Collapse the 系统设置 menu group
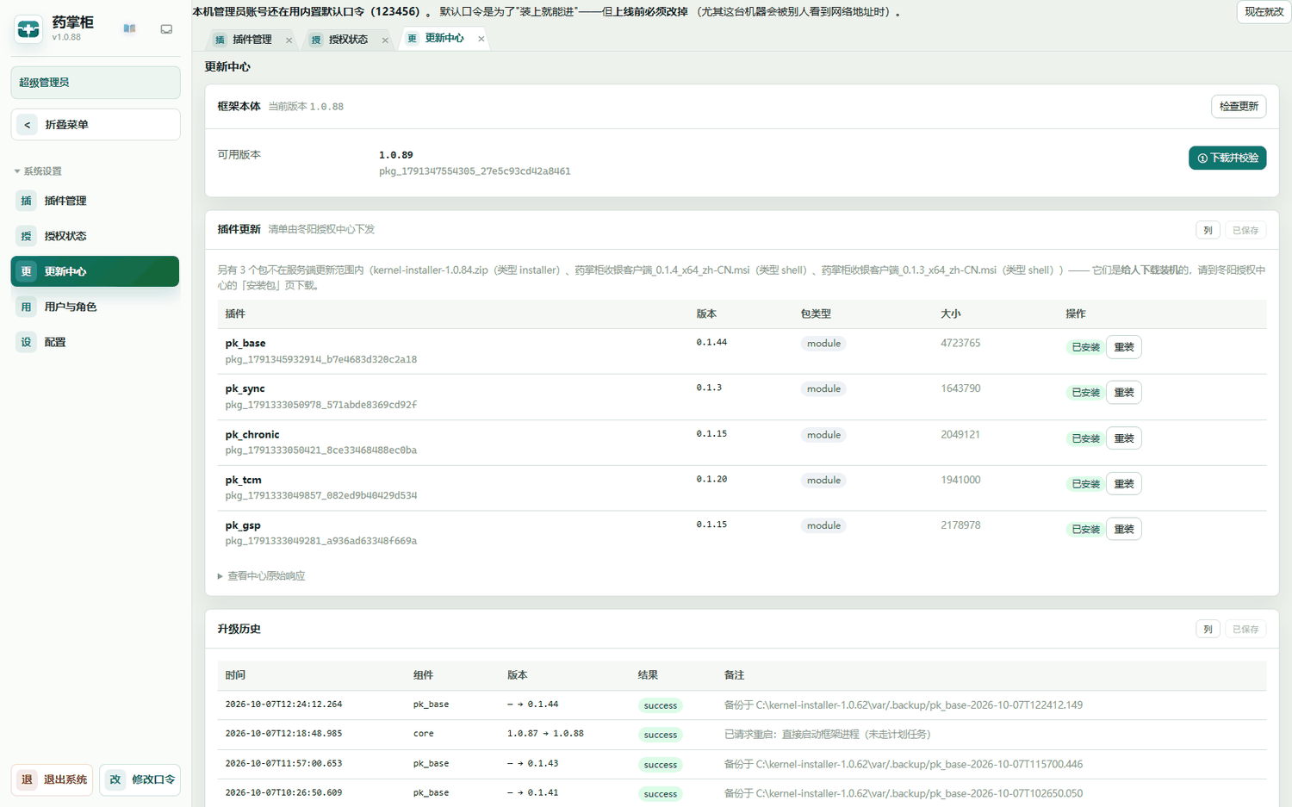 tap(38, 171)
